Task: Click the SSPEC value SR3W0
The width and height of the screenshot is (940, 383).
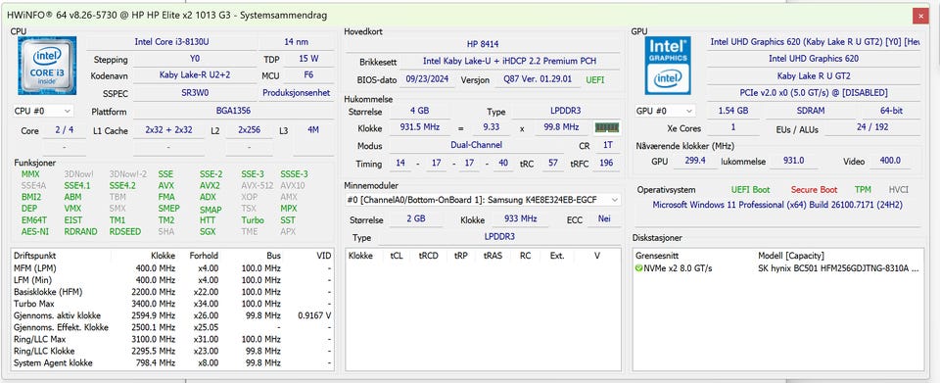Action: click(x=194, y=93)
